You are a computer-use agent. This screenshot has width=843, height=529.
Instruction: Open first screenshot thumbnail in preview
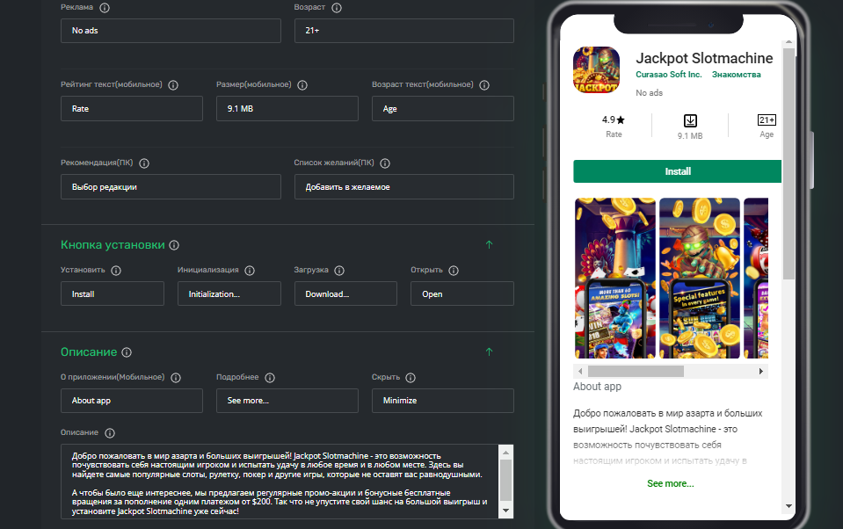pos(615,278)
